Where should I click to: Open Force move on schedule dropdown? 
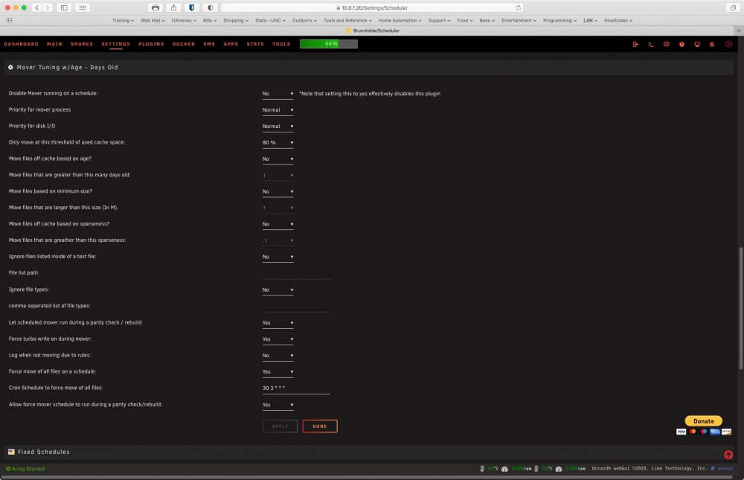278,372
